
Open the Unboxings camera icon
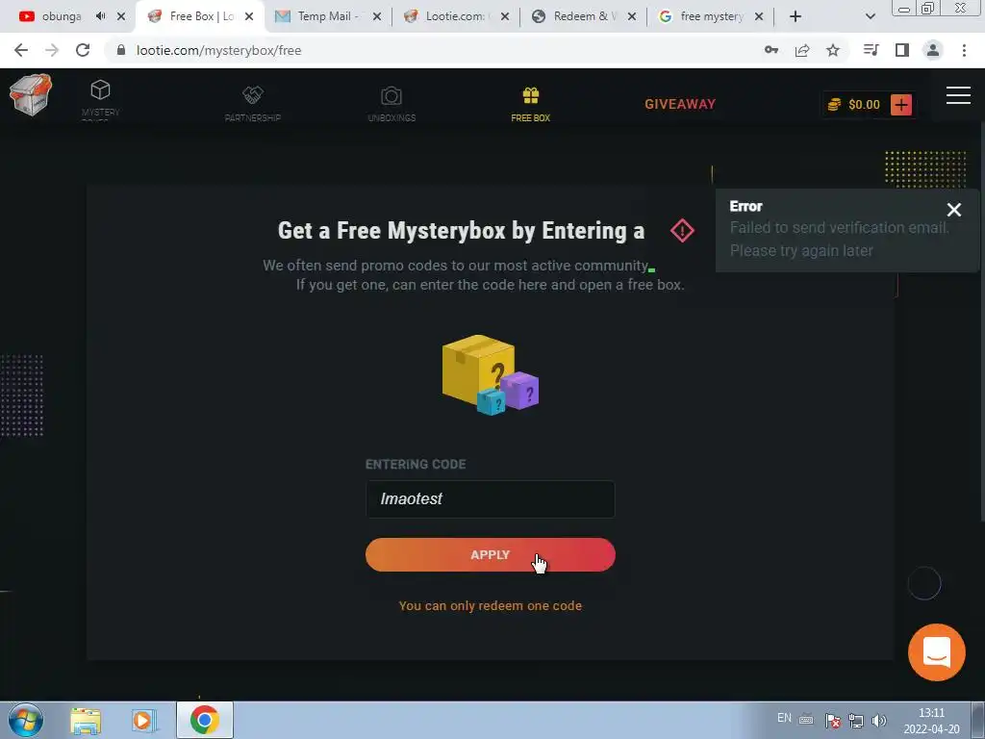[391, 95]
